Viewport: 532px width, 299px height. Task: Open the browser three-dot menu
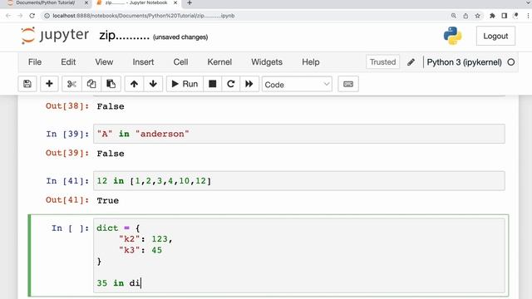[x=528, y=16]
